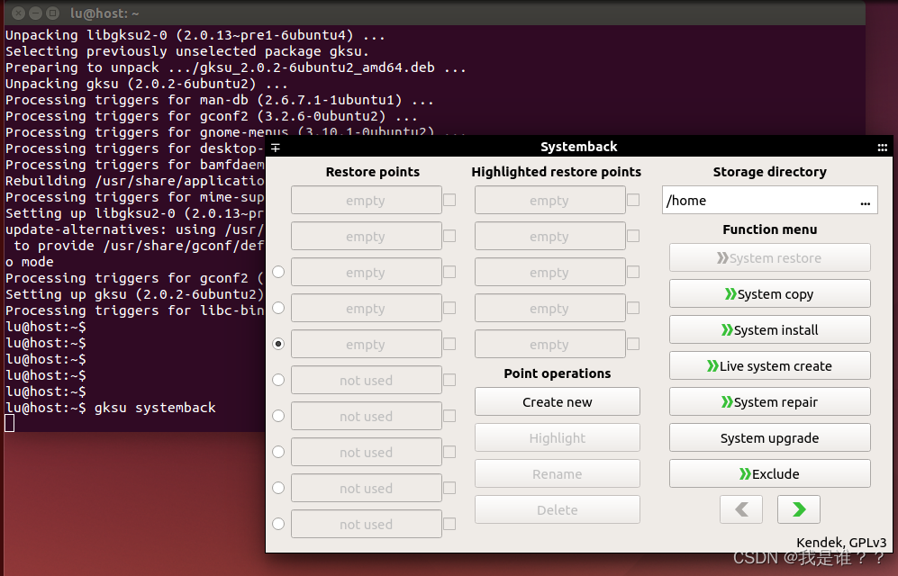The width and height of the screenshot is (898, 576).
Task: Click 'Restore points' column heading
Action: pyautogui.click(x=372, y=172)
